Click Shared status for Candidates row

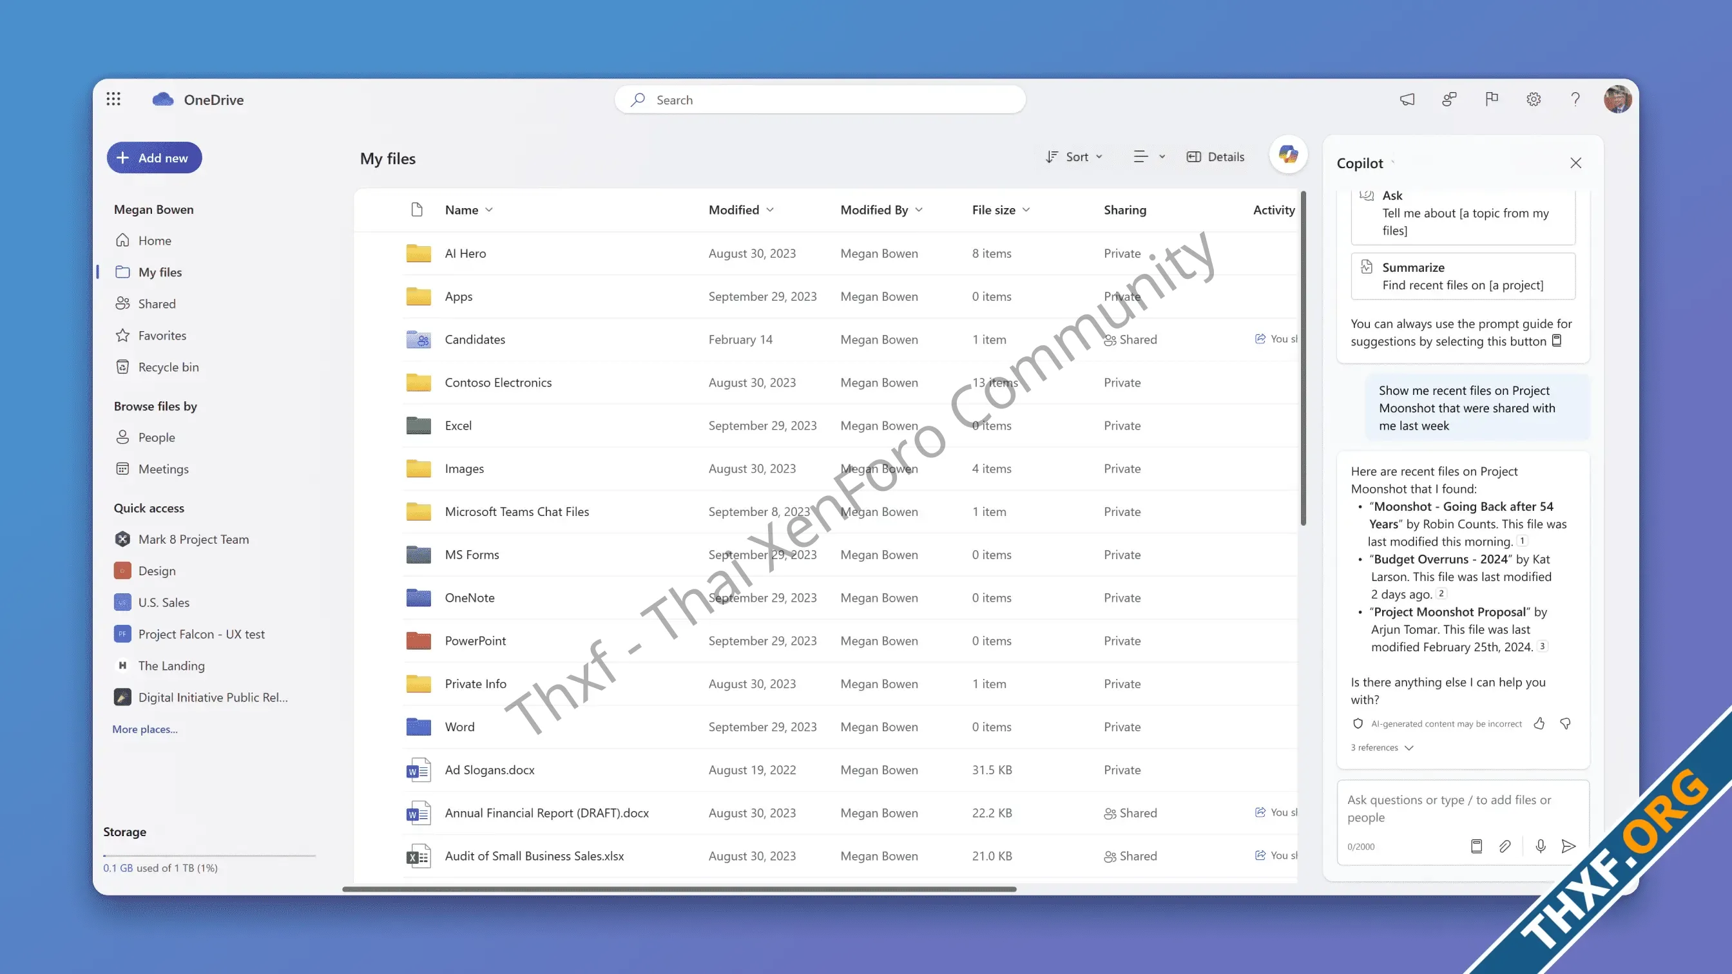point(1130,339)
